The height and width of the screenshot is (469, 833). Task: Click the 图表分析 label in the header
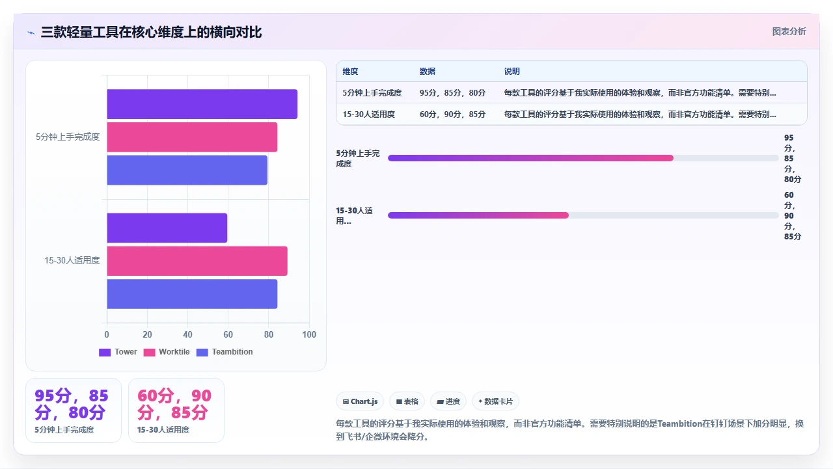click(x=789, y=31)
